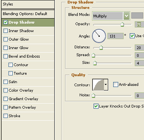The height and width of the screenshot is (140, 144).
Task: Tick the Pattern Overlay checkbox
Action: 5,108
